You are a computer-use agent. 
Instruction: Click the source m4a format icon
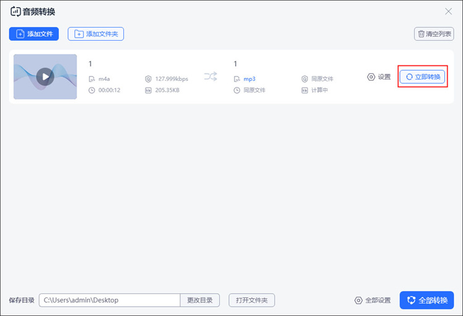(92, 79)
